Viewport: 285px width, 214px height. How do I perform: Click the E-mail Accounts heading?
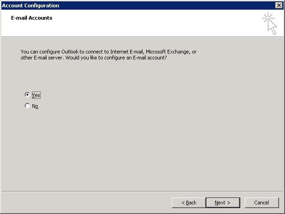coord(32,18)
